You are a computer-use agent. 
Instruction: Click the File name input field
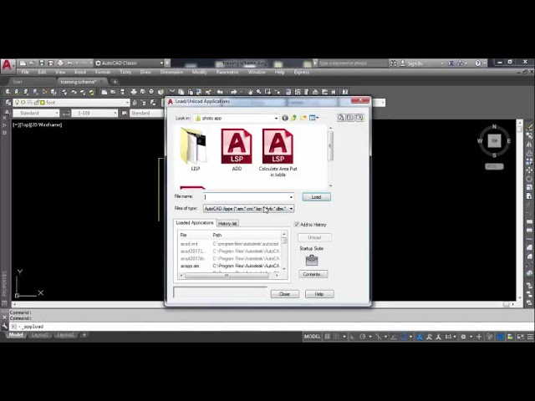click(247, 197)
